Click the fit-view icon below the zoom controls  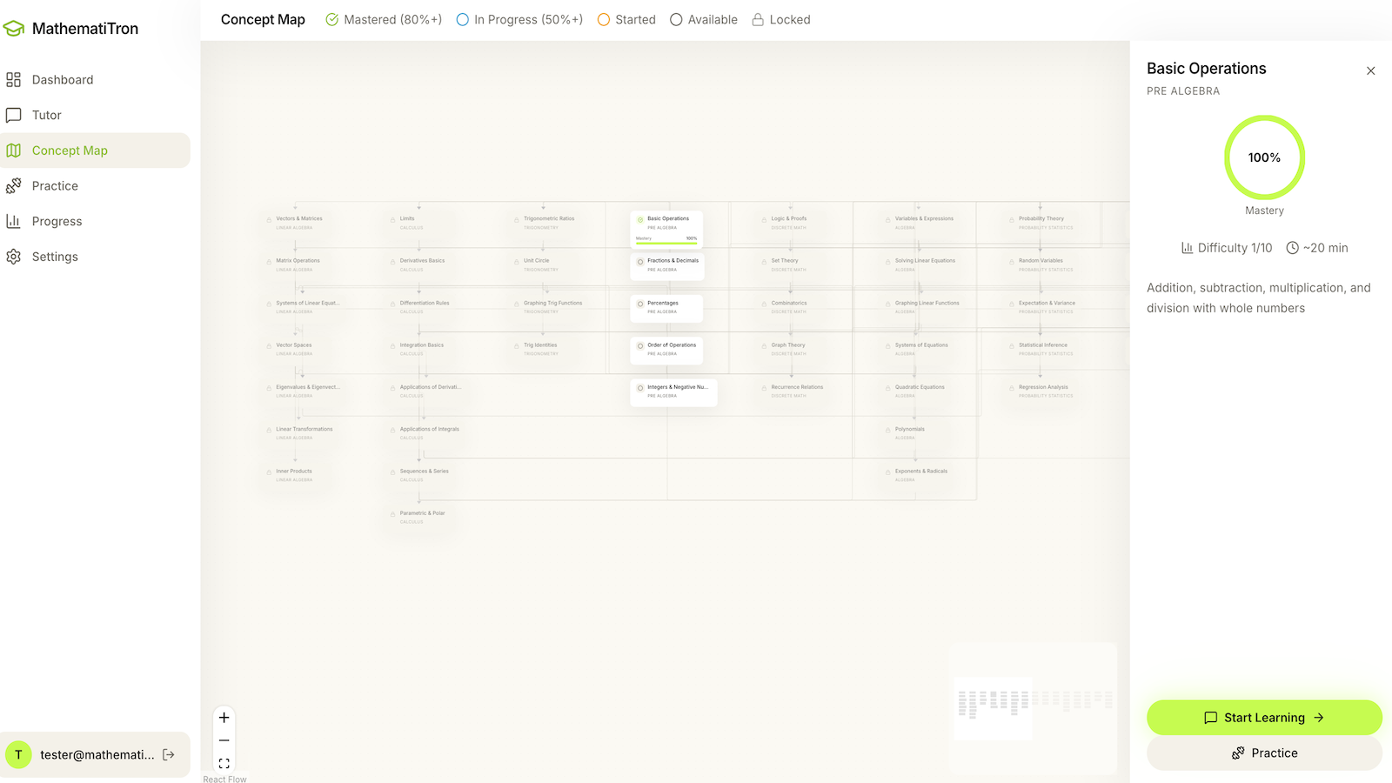[224, 762]
